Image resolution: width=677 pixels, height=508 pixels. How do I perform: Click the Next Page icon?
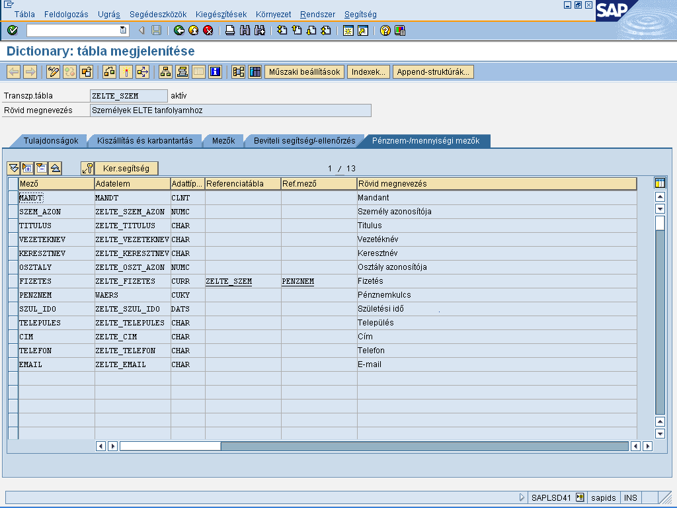point(311,30)
